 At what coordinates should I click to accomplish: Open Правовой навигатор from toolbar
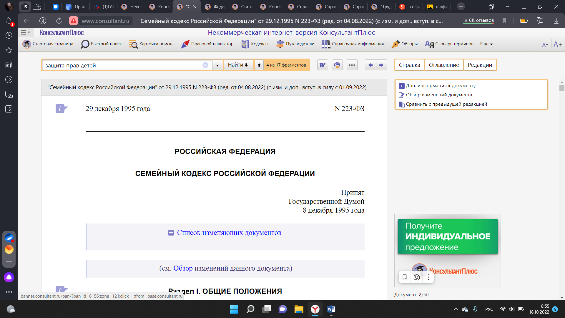pos(207,44)
